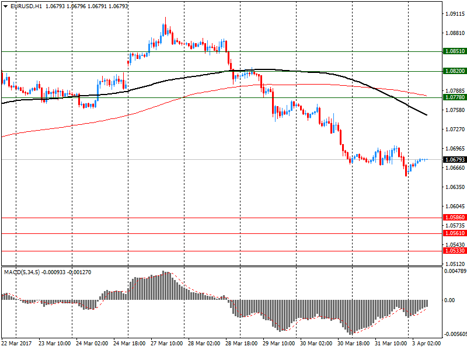Click the 1.07270 price scale value
The width and height of the screenshot is (467, 350).
455,129
